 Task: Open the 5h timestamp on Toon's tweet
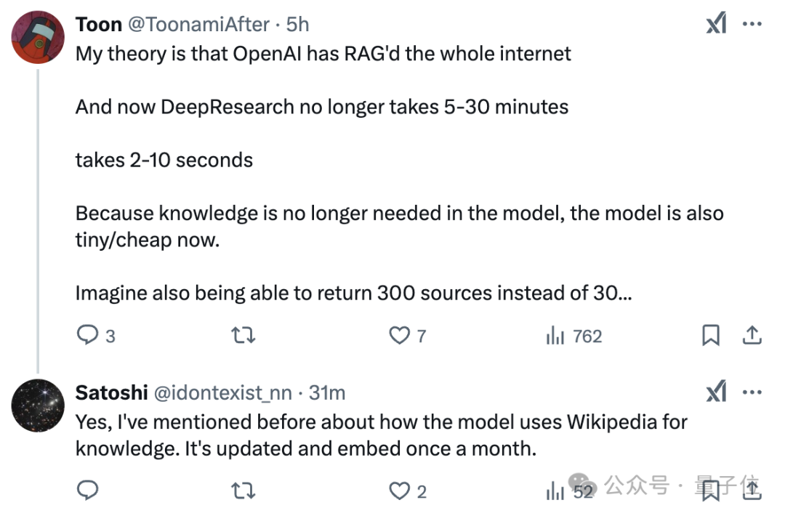coord(298,24)
